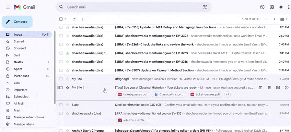Image resolution: width=291 pixels, height=132 pixels.
Task: Go to older emails arrow
Action: click(x=274, y=19)
